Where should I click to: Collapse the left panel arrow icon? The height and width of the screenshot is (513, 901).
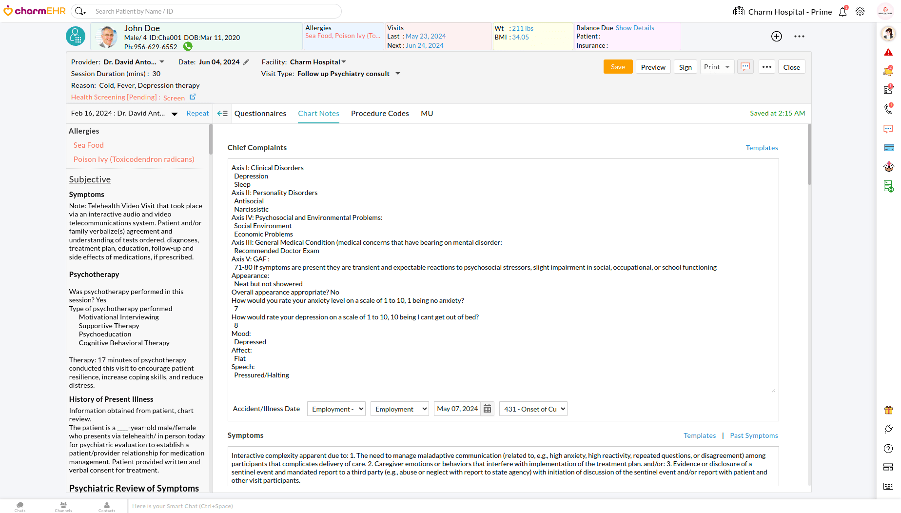pos(222,114)
